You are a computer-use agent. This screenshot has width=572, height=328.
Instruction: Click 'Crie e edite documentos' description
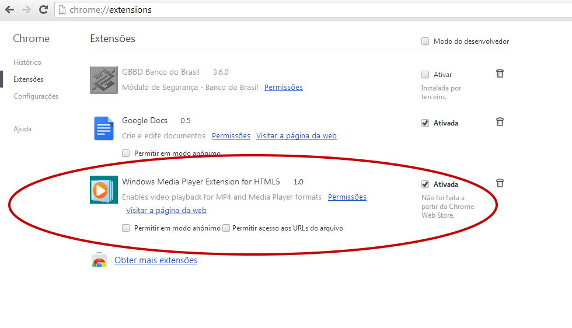(x=163, y=136)
